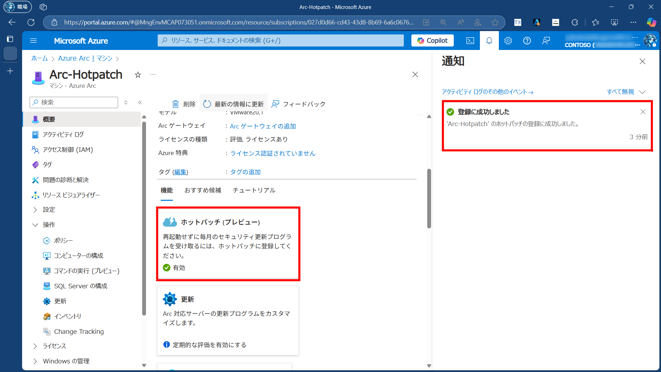Open the help question mark icon
Image resolution: width=661 pixels, height=372 pixels.
[527, 41]
